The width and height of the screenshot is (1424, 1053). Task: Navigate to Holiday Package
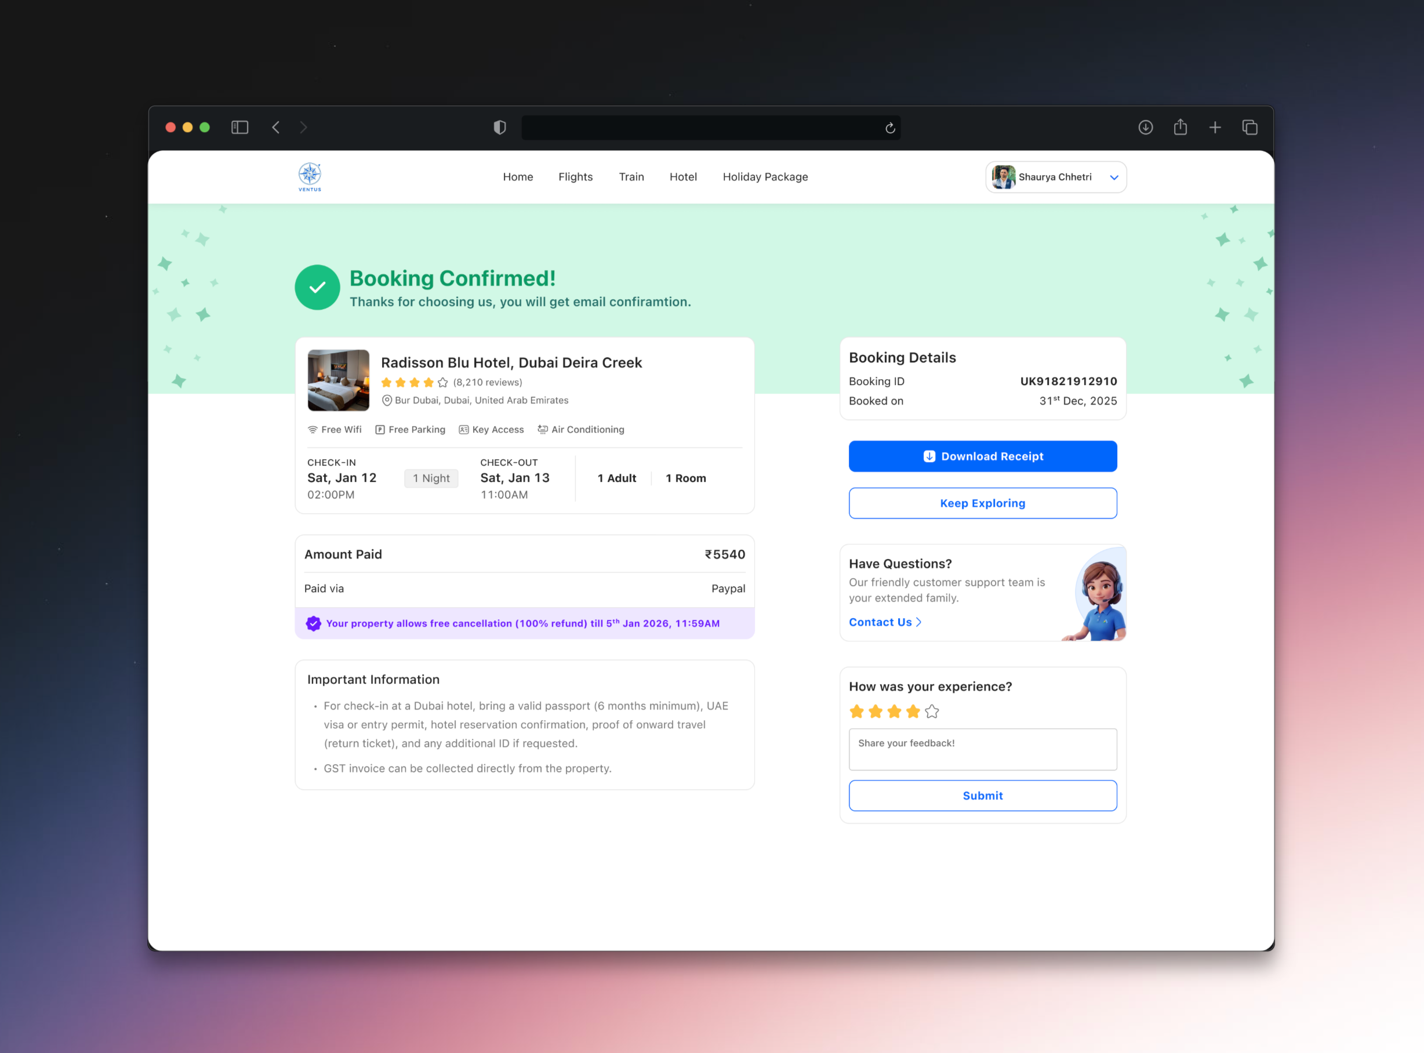pos(765,176)
